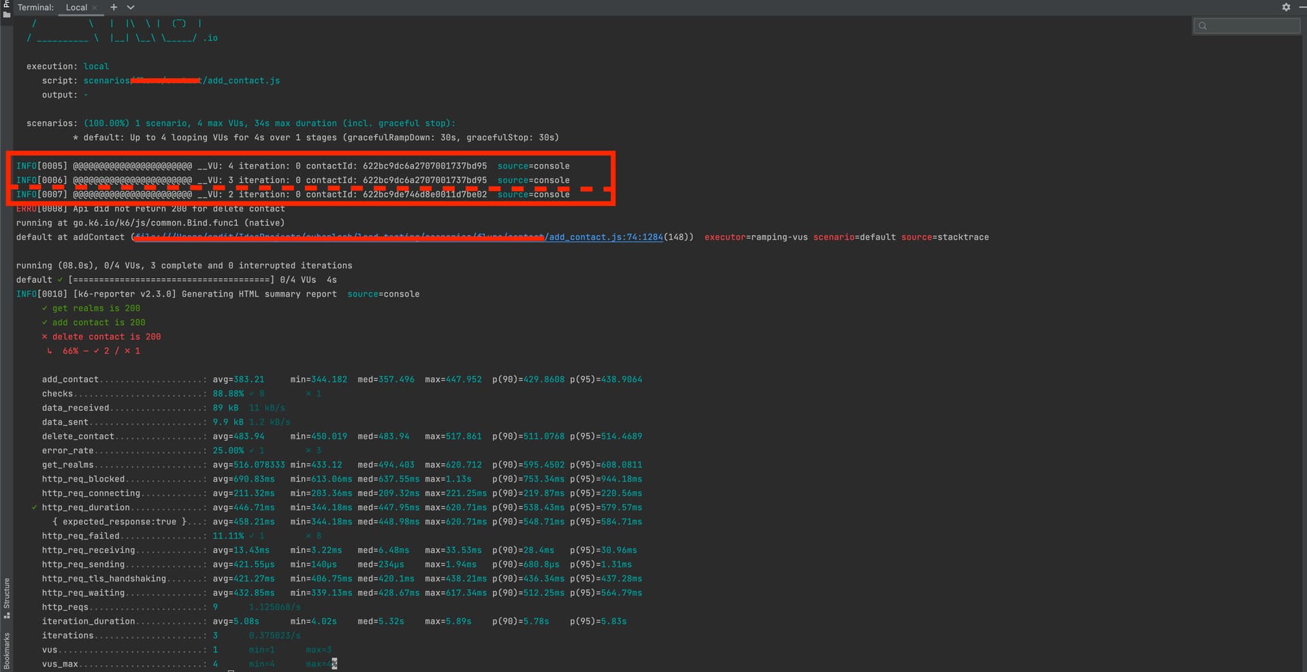The height and width of the screenshot is (672, 1307).
Task: Open terminal settings via the gear icon
Action: [1286, 7]
